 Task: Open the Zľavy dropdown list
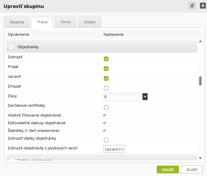145,97
